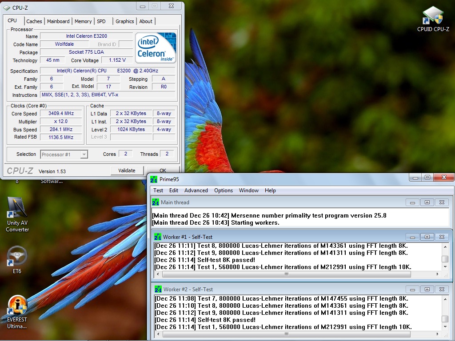This screenshot has width=455, height=341.
Task: Open EVEREST Ultimate desktop icon
Action: pyautogui.click(x=17, y=312)
